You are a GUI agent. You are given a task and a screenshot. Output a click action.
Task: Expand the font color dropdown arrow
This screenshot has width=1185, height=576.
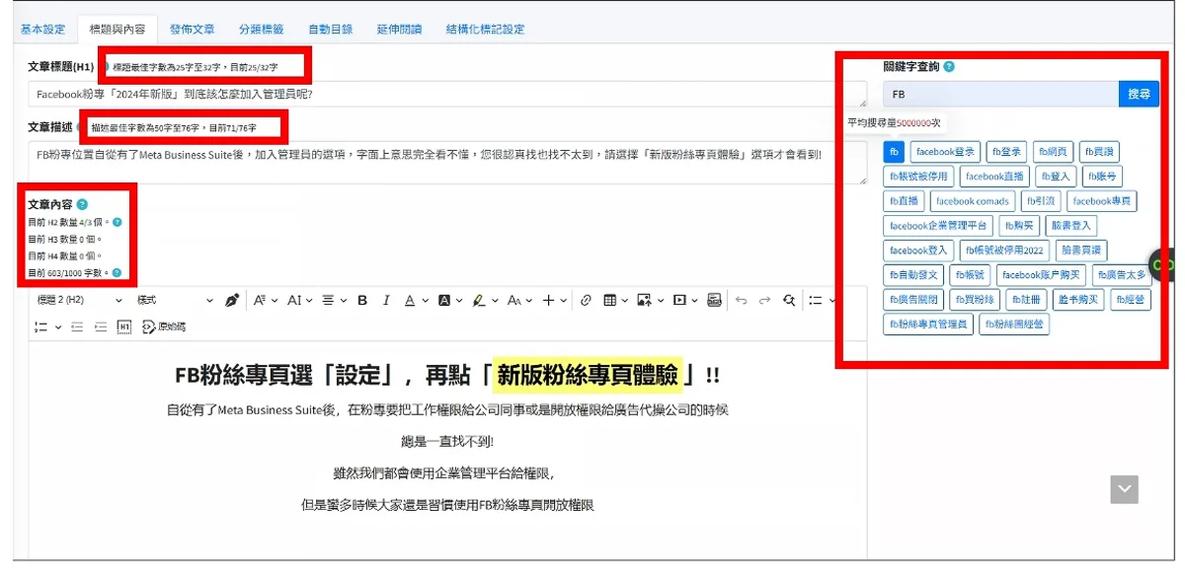(426, 301)
